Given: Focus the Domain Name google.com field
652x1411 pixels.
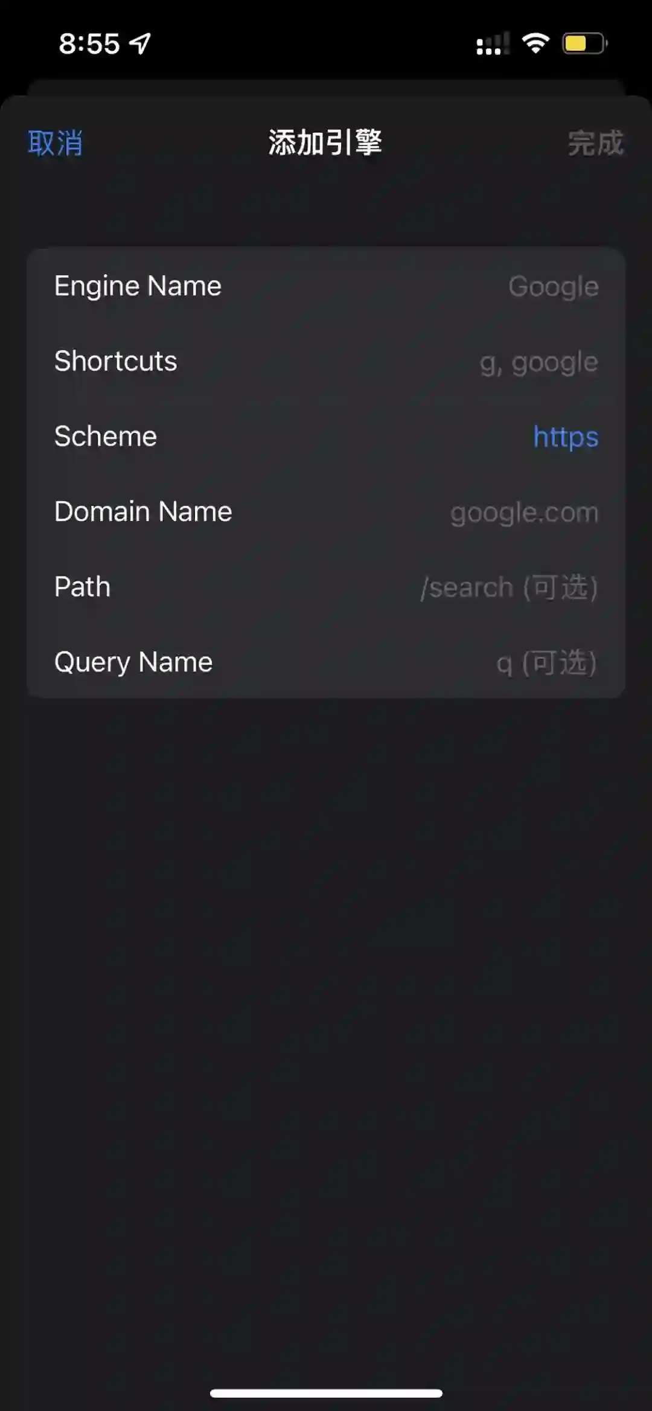Looking at the screenshot, I should coord(524,513).
